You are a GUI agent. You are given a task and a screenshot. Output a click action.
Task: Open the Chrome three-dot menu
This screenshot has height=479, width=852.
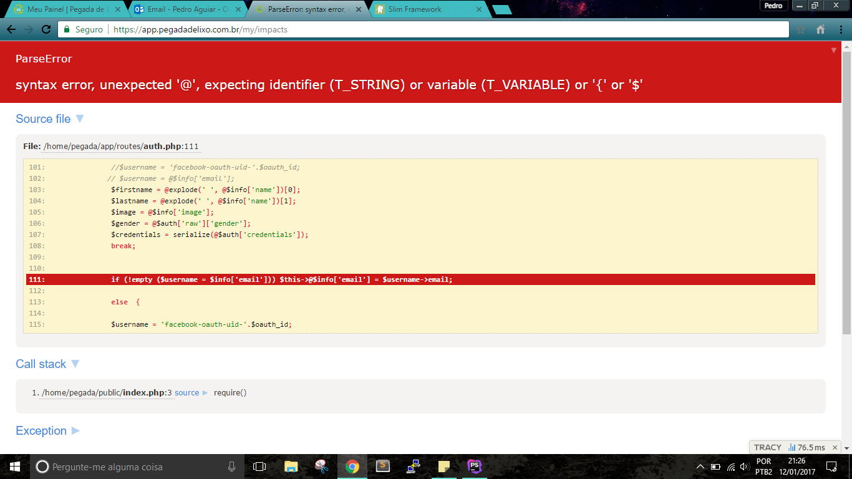[840, 29]
